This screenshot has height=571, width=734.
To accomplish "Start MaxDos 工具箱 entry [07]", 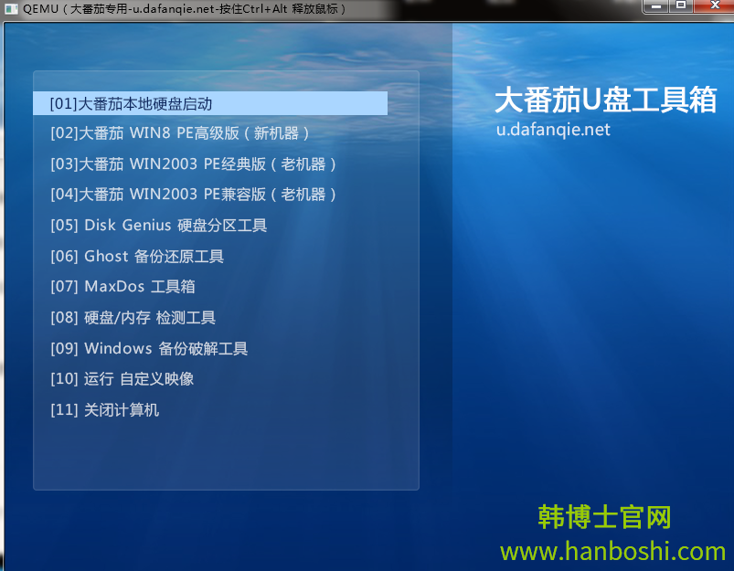I will [x=122, y=287].
